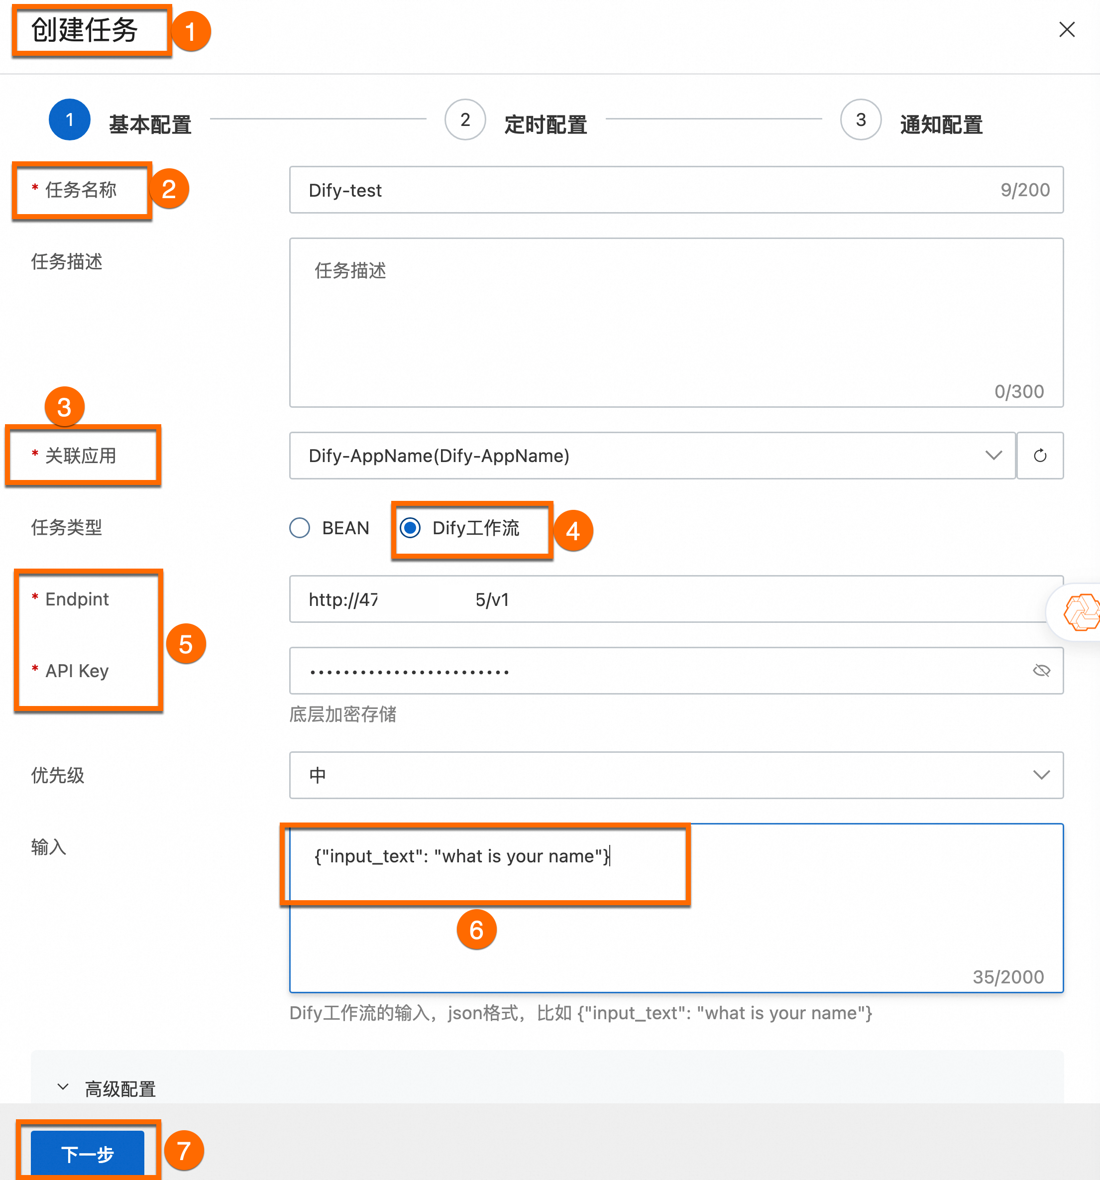
Task: Click step 3 circle for 通知配置
Action: [x=860, y=119]
